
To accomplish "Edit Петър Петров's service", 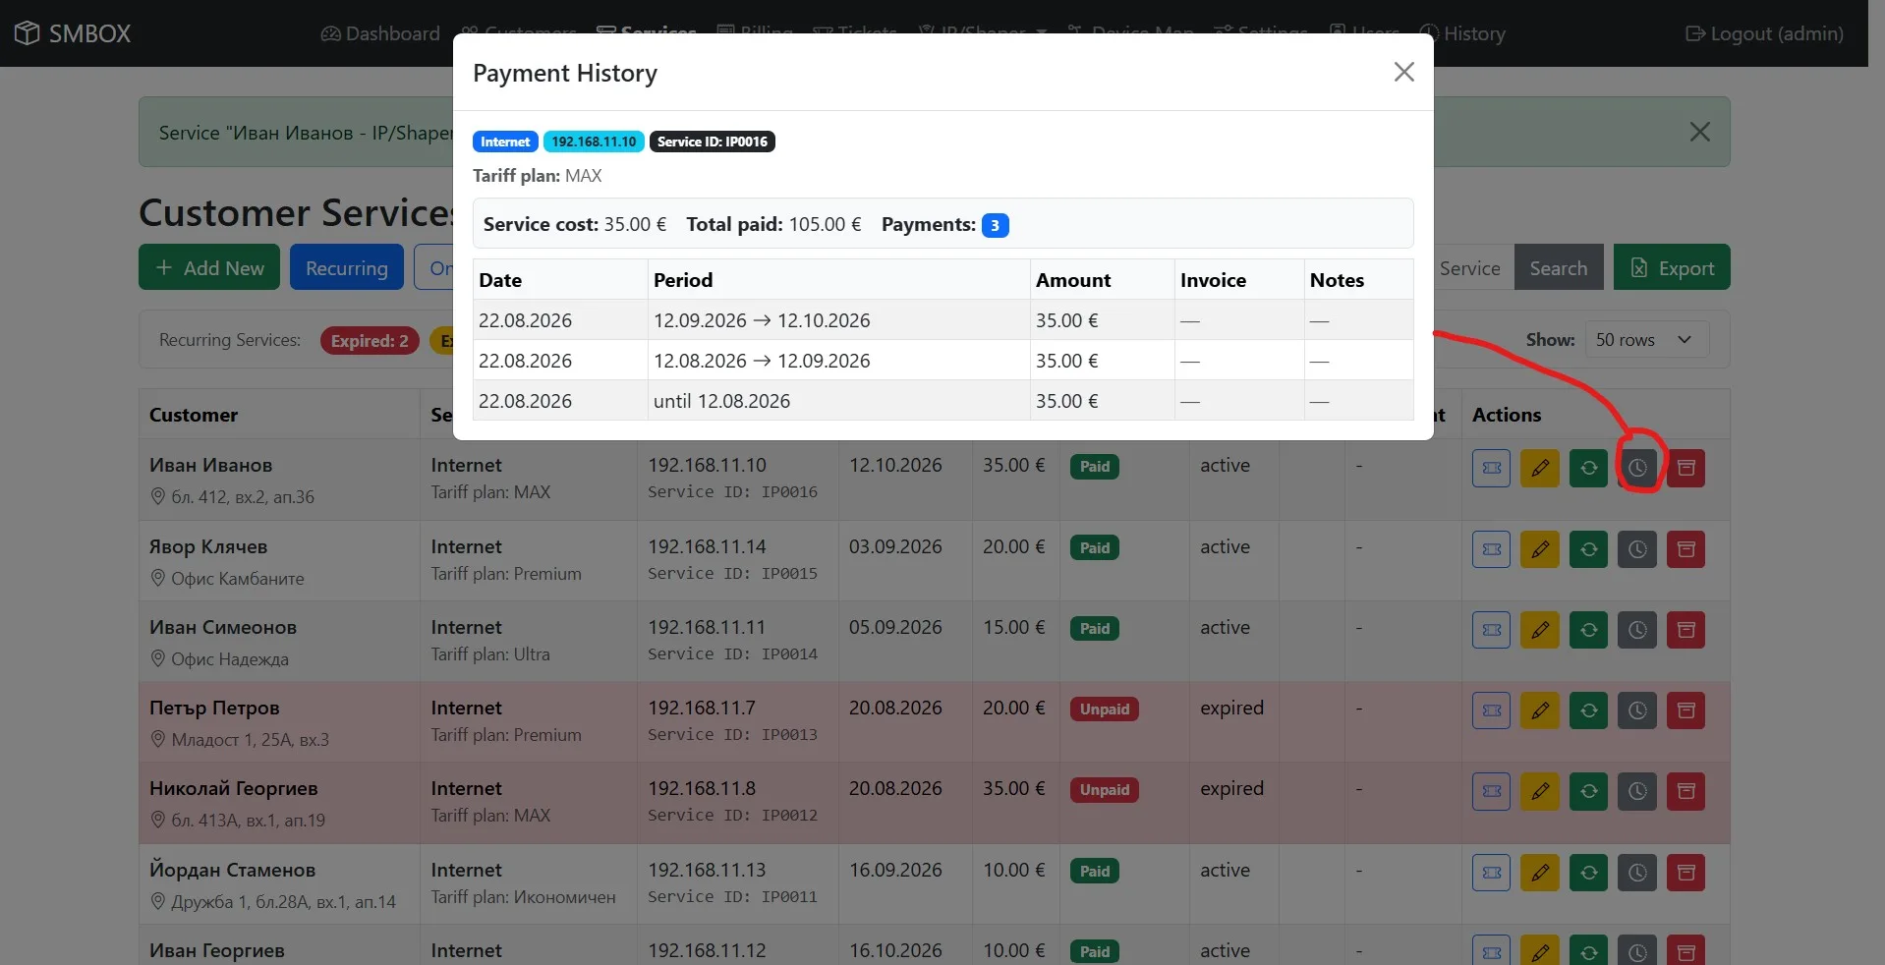I will coord(1540,710).
